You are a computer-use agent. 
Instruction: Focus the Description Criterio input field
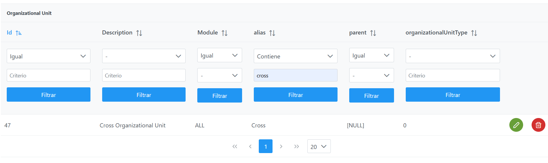(x=144, y=75)
